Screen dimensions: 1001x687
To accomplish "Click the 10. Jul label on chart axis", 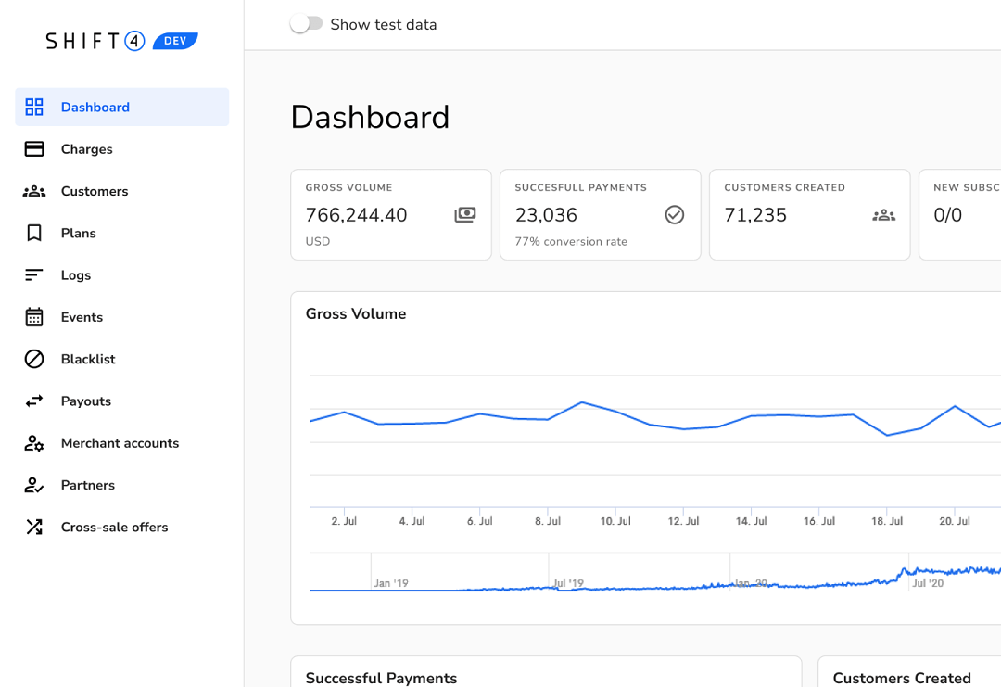I will pos(615,521).
